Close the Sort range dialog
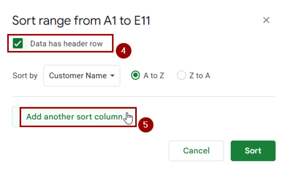This screenshot has height=174, width=288. (266, 20)
